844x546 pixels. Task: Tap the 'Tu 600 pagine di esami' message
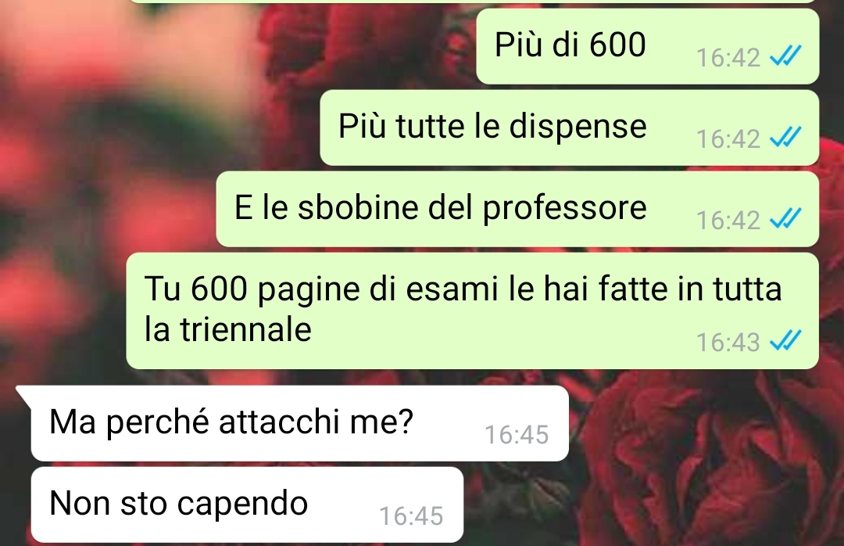pyautogui.click(x=473, y=311)
